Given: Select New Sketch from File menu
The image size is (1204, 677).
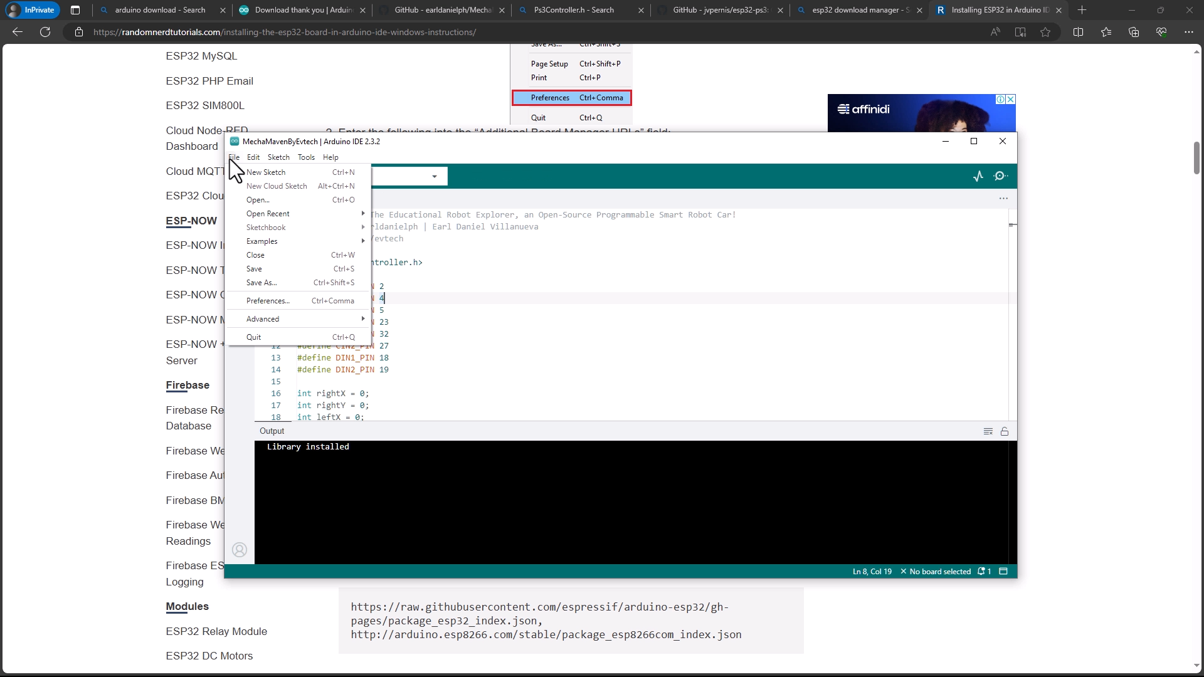Looking at the screenshot, I should point(298,172).
